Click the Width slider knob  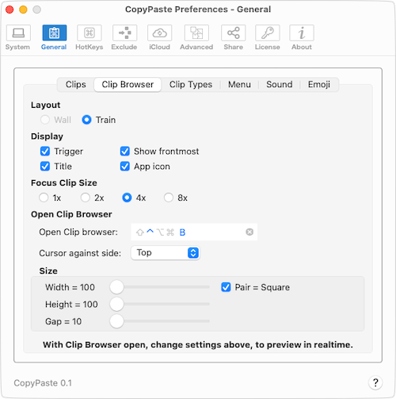[116, 287]
